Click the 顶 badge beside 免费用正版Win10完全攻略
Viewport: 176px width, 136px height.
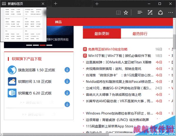pos(85,49)
